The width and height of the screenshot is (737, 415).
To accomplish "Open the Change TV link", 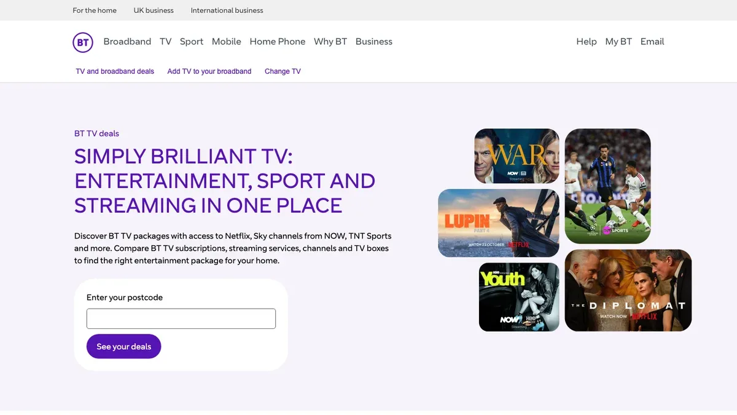I will (283, 71).
